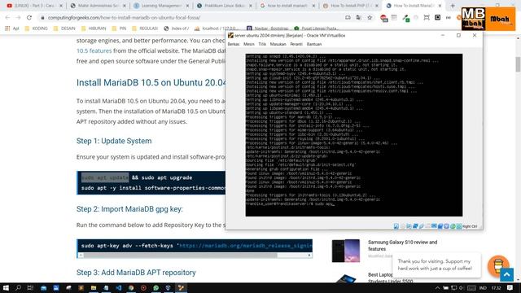This screenshot has width=521, height=293.
Task: Open the Peranti menu in VirtualBox
Action: (296, 44)
